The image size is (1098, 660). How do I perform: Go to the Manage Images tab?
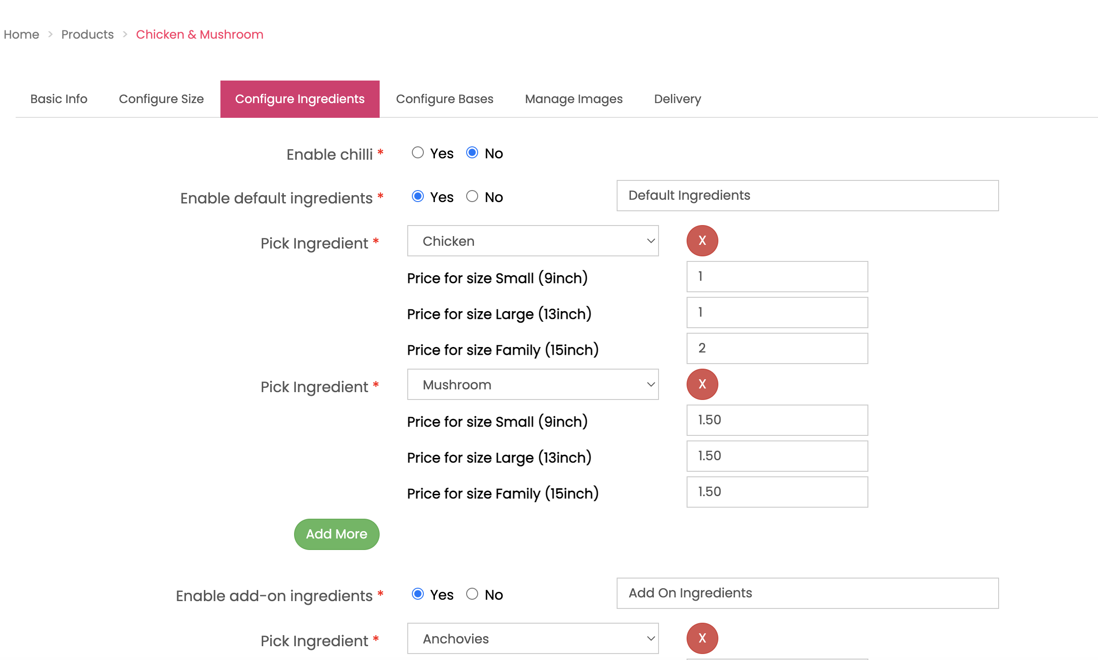pos(573,99)
